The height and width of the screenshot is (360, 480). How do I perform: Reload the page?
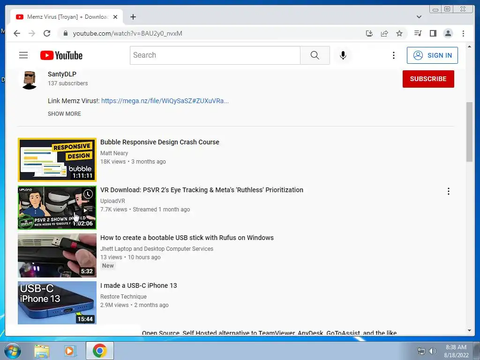pyautogui.click(x=47, y=33)
